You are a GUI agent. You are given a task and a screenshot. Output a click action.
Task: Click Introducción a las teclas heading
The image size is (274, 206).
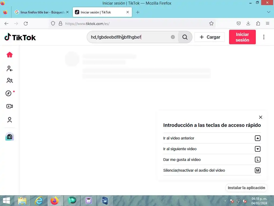(x=212, y=125)
